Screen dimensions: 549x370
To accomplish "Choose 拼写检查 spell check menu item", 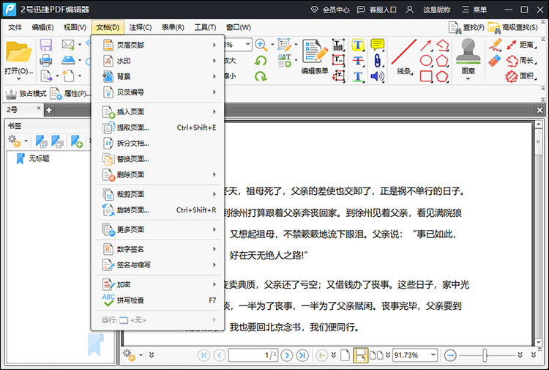I will click(x=158, y=300).
